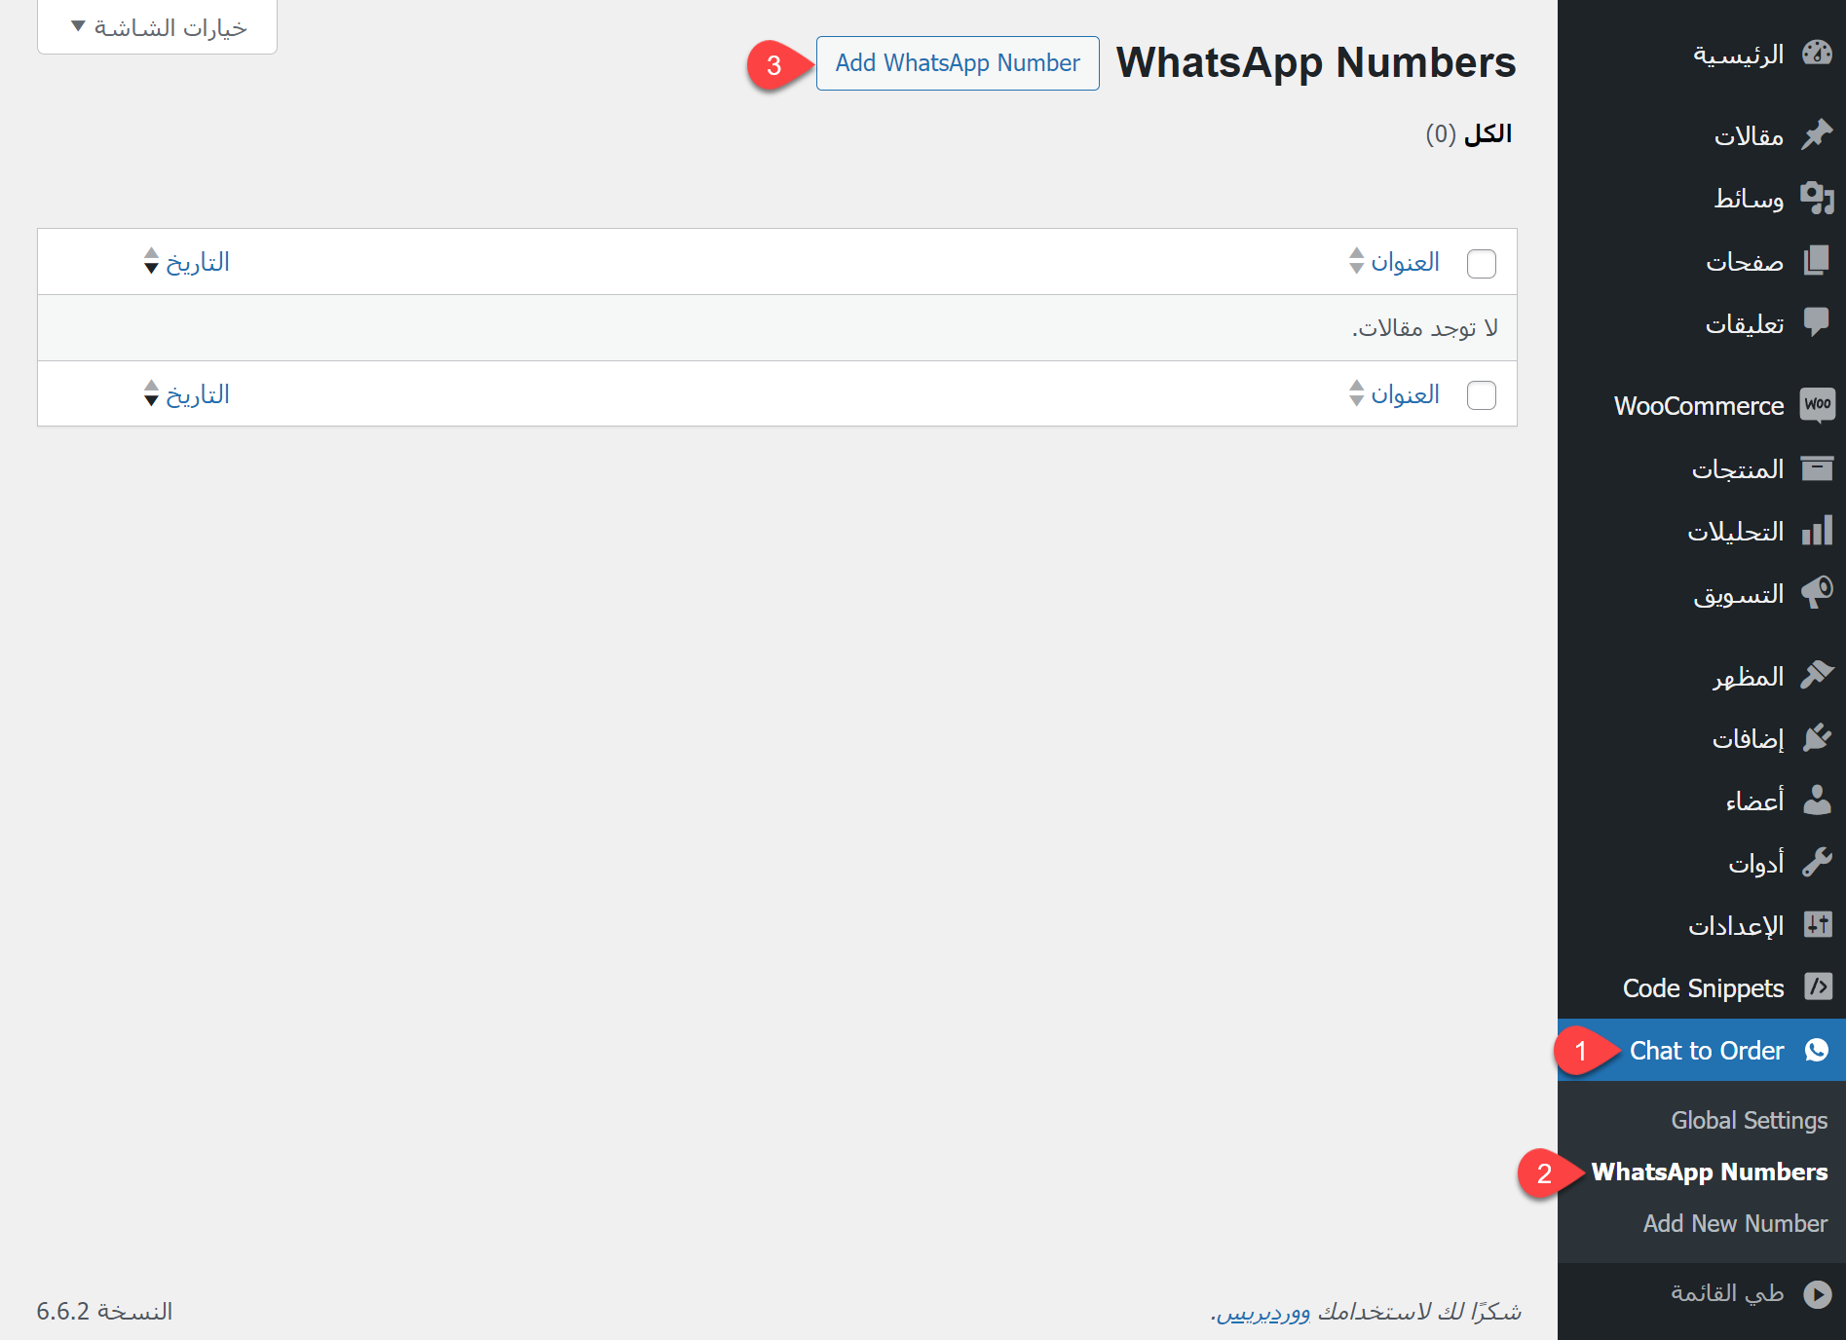
Task: Click the wrench icon beside أدوات
Action: [1817, 863]
